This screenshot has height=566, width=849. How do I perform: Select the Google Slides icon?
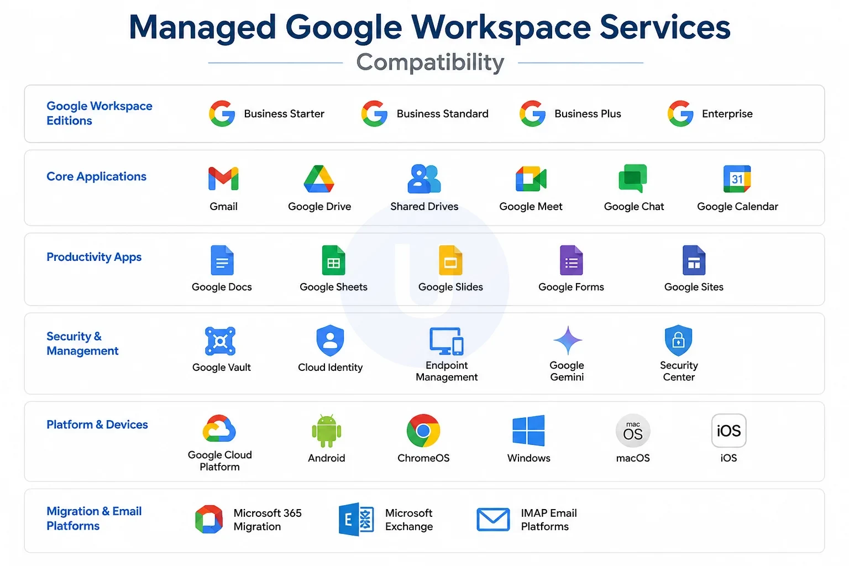coord(450,260)
